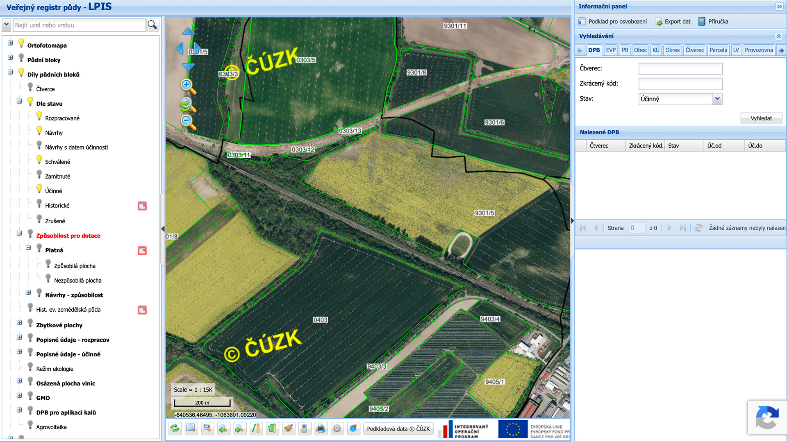Switch to the Parcela search tab
The image size is (787, 442).
pos(718,50)
